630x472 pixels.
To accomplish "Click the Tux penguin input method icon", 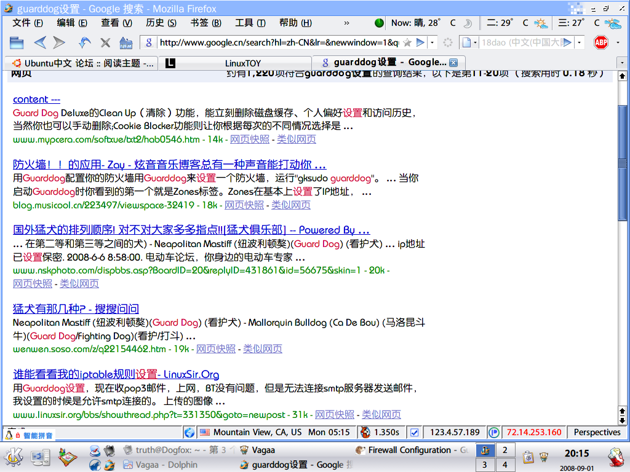I will point(9,435).
